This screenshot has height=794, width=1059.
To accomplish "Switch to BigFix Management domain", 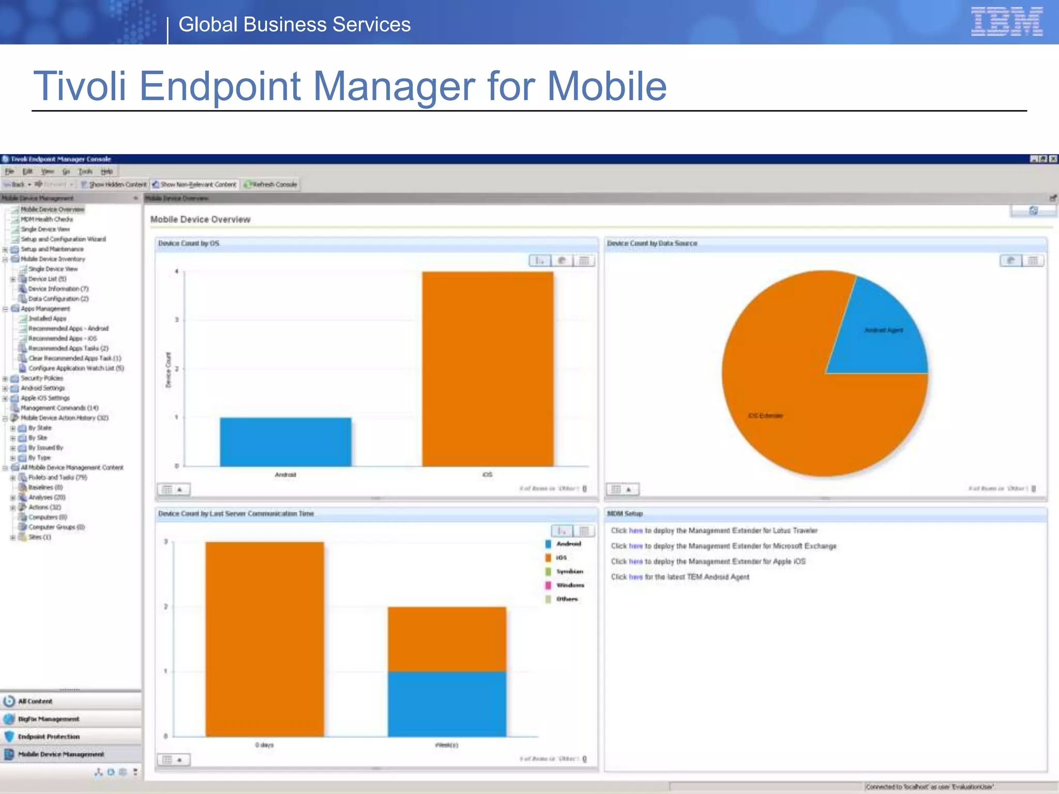I will click(70, 719).
